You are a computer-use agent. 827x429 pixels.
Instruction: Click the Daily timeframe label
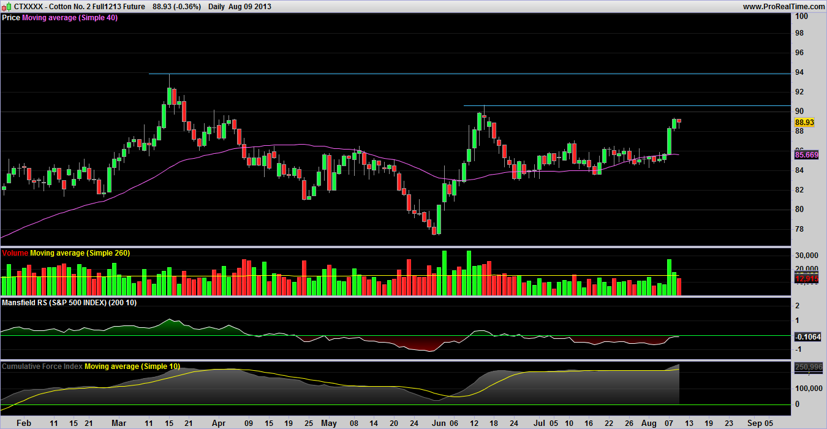(x=216, y=6)
